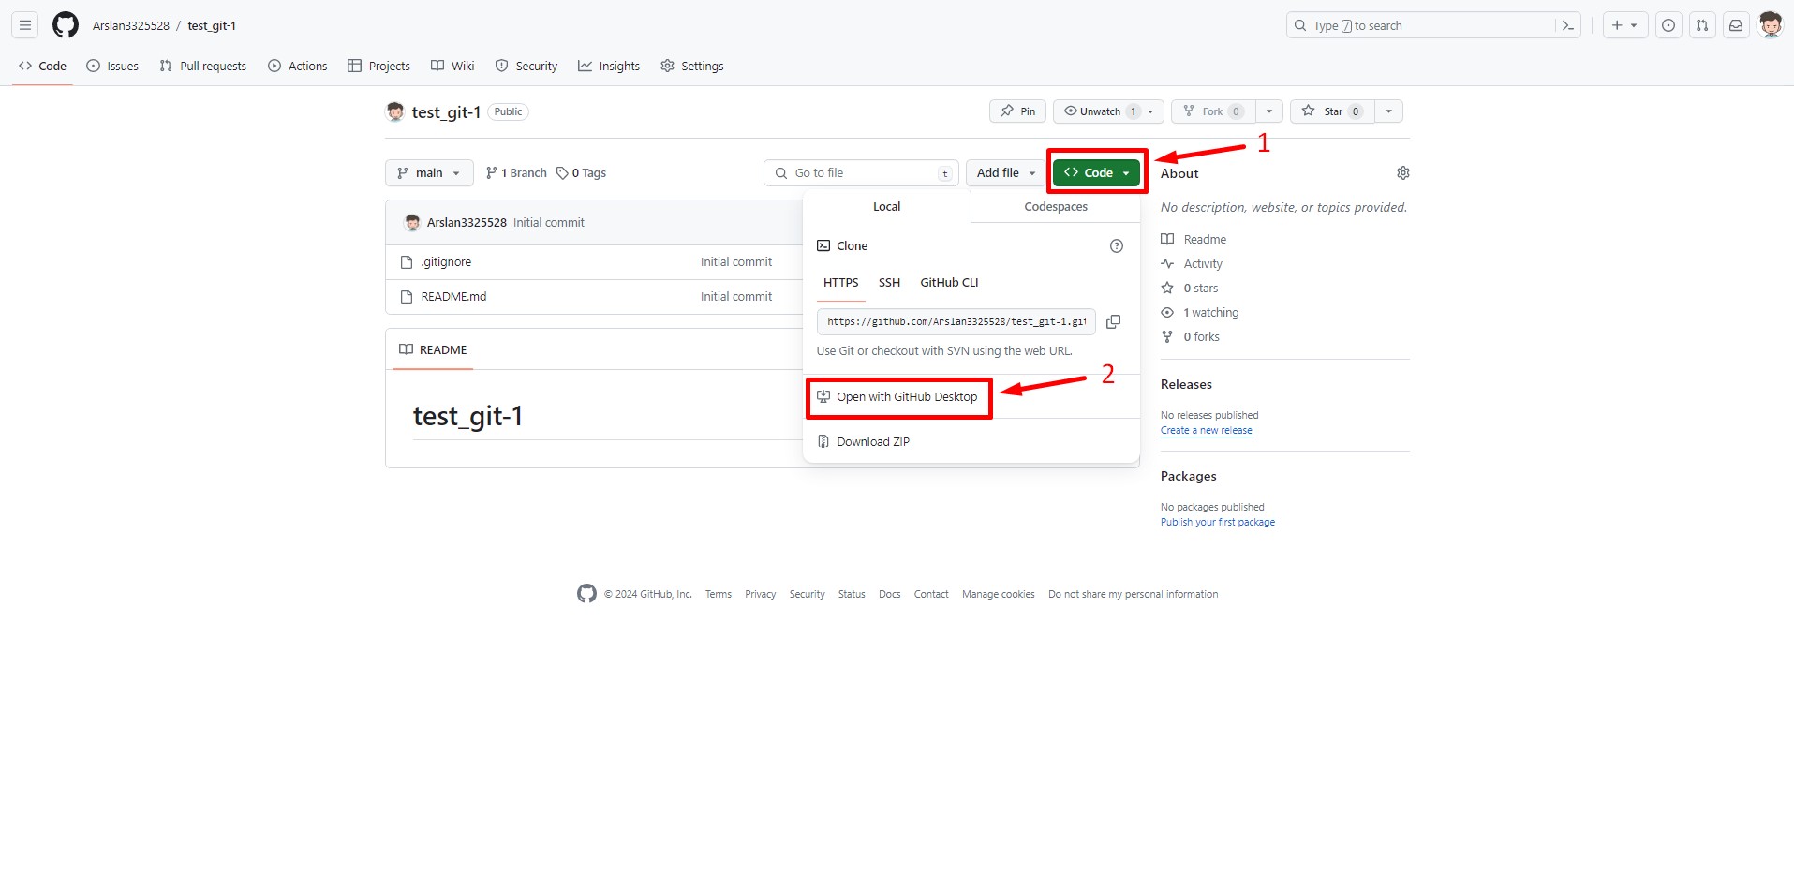The width and height of the screenshot is (1794, 874).
Task: Open the Security tab
Action: (x=526, y=66)
